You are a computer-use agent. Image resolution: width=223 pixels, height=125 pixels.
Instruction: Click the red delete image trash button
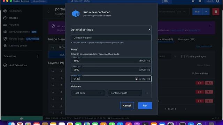(x=216, y=11)
